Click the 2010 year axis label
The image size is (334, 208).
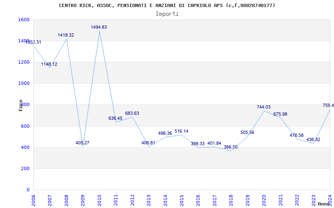(99, 200)
